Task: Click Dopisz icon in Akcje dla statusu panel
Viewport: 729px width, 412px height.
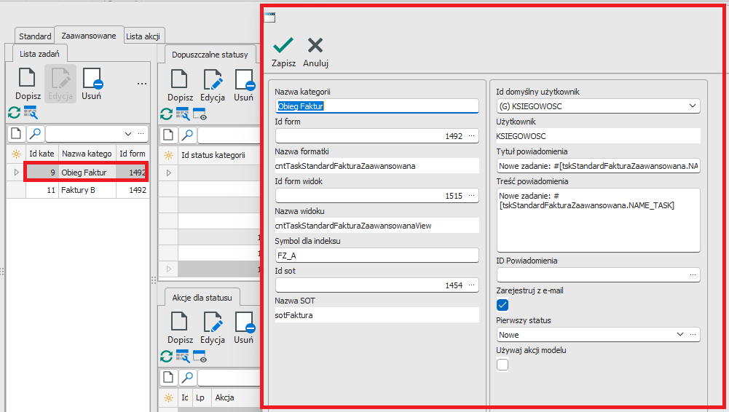Action: click(x=180, y=322)
